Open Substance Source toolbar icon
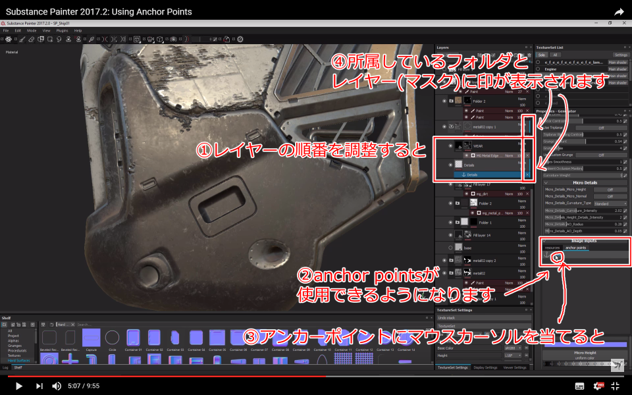This screenshot has height=395, width=632. click(240, 39)
